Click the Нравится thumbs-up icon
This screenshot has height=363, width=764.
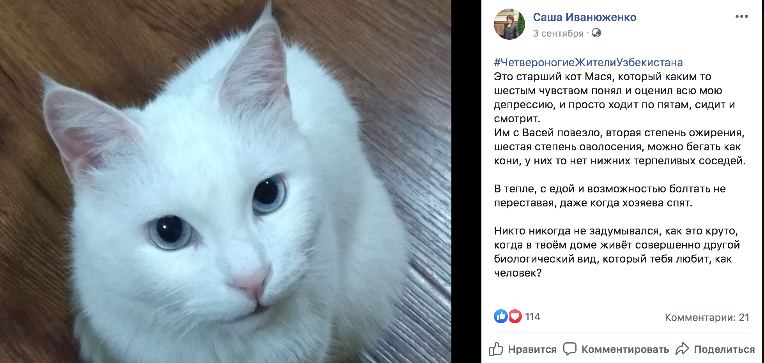coord(496,349)
